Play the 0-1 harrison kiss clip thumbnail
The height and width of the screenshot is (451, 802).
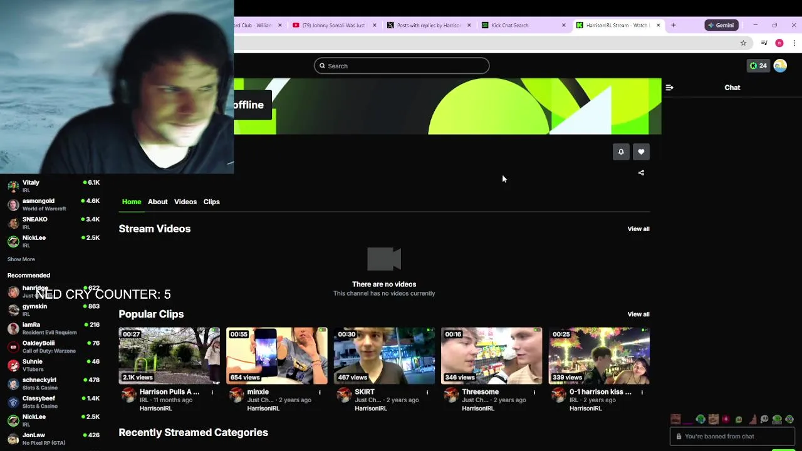pos(599,356)
